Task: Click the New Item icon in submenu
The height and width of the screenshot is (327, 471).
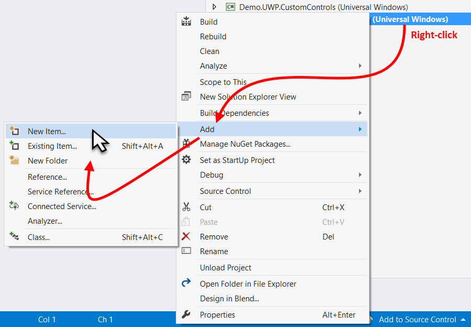Action: click(14, 131)
